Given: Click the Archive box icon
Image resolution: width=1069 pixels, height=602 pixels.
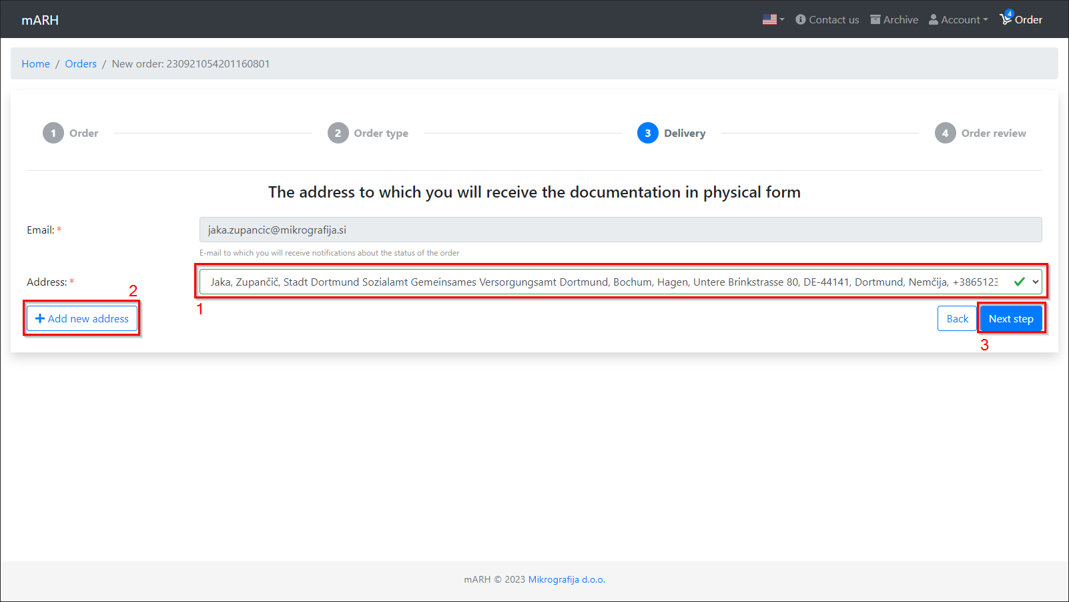Looking at the screenshot, I should pos(875,20).
